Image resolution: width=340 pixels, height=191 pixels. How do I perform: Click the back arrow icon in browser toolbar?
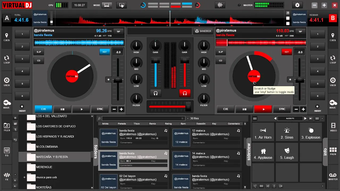pyautogui.click(x=15, y=140)
